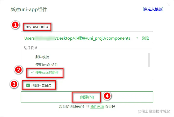The height and width of the screenshot is (117, 174).
Task: Expand the components path dropdown arrow
Action: pos(137,38)
